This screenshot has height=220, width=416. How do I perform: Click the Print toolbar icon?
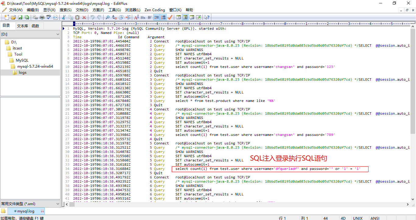pyautogui.click(x=42, y=17)
